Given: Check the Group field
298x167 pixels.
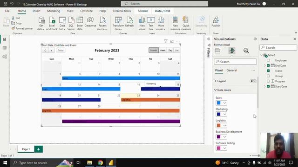Looking at the screenshot, I should pos(268,76).
